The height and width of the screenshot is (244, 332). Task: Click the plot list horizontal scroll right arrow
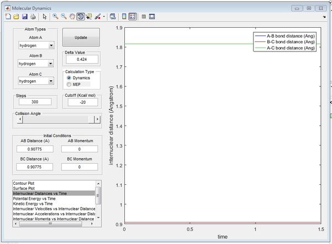click(x=92, y=224)
